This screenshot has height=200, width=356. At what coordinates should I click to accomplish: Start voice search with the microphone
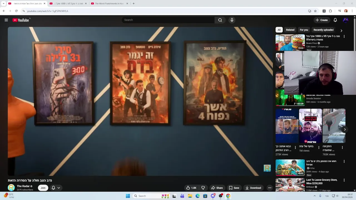tap(232, 20)
